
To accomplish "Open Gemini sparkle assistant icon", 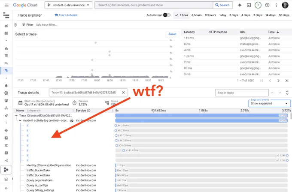I will 240,5.
